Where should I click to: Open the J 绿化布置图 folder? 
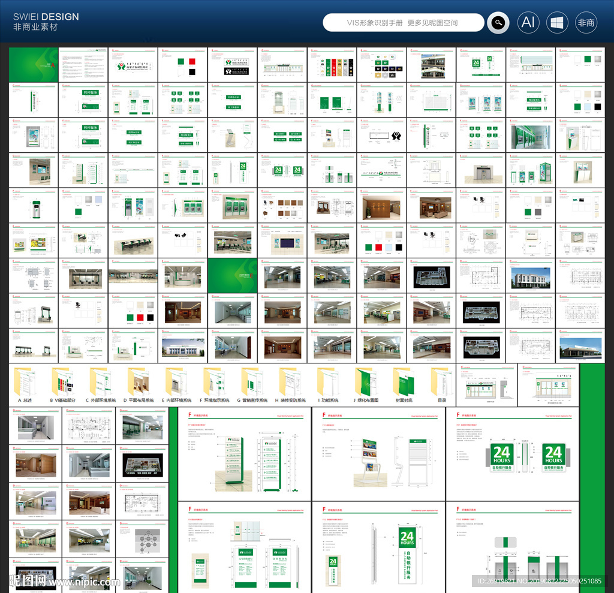click(366, 384)
